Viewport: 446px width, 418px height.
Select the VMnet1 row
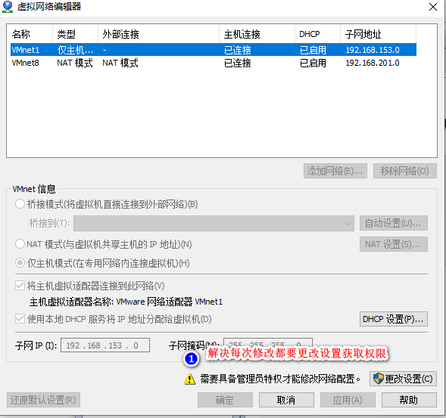(x=214, y=50)
